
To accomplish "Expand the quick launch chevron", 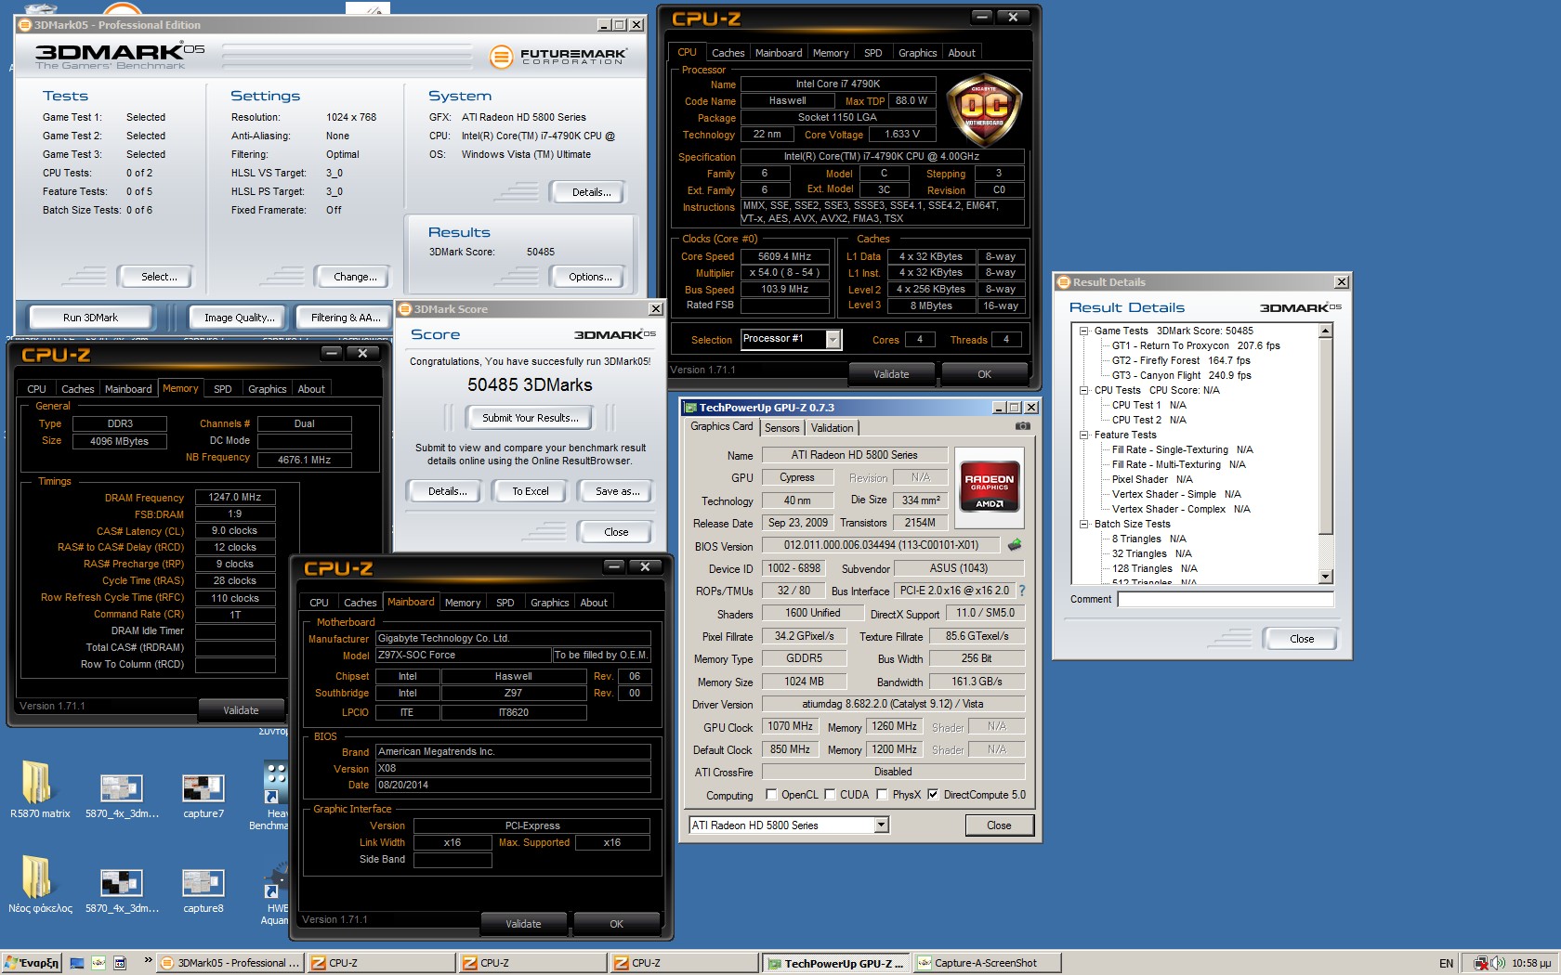I will tap(147, 960).
